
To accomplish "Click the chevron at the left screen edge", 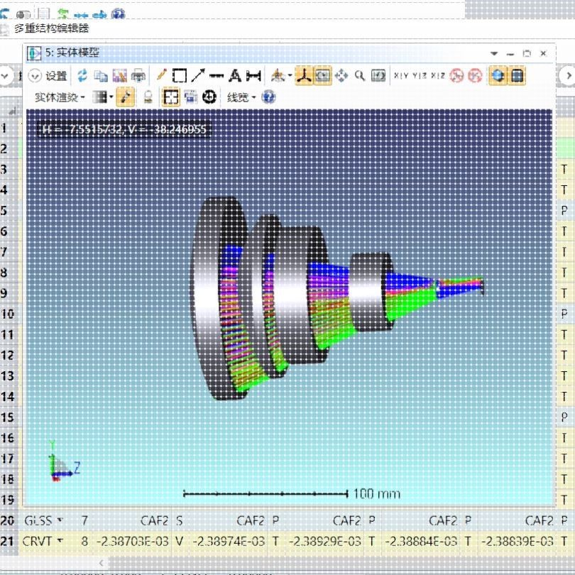I will click(x=5, y=76).
